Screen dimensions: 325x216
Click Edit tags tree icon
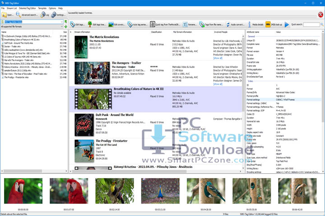90,24
